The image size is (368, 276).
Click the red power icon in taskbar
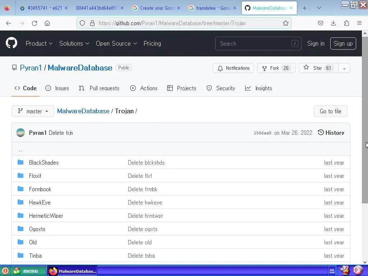5,271
